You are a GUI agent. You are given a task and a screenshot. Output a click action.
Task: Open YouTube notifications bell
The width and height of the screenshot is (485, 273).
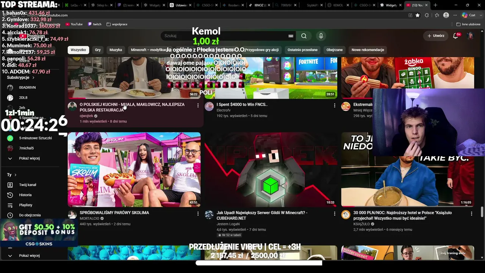coord(456,36)
